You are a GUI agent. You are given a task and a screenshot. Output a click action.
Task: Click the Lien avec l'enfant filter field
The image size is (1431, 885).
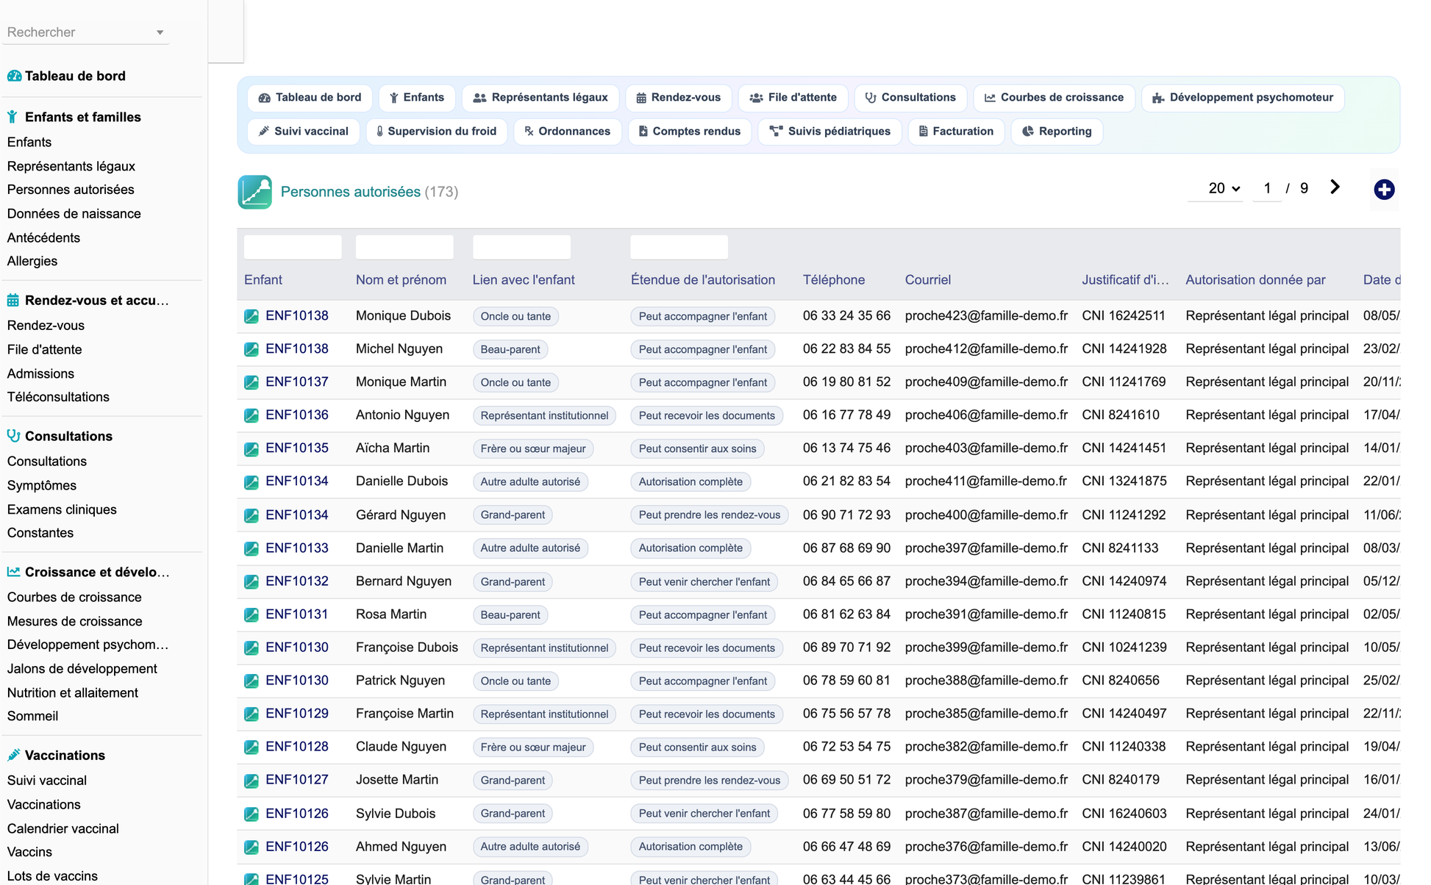pos(521,248)
